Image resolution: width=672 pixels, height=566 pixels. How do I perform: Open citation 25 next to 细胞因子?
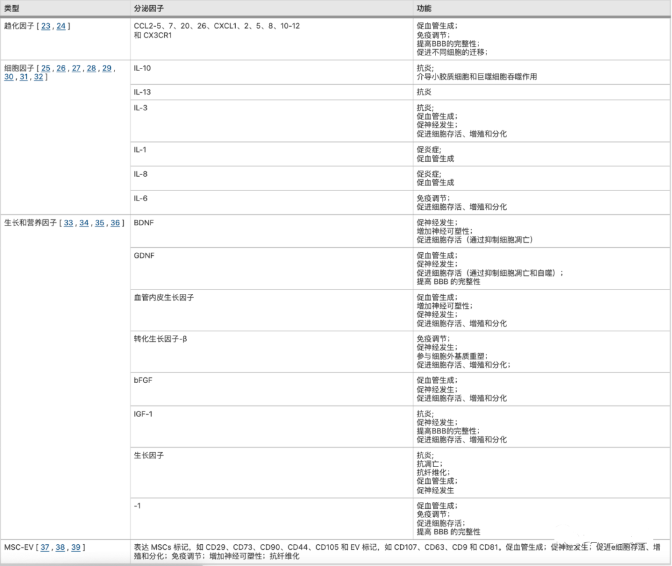(x=46, y=68)
